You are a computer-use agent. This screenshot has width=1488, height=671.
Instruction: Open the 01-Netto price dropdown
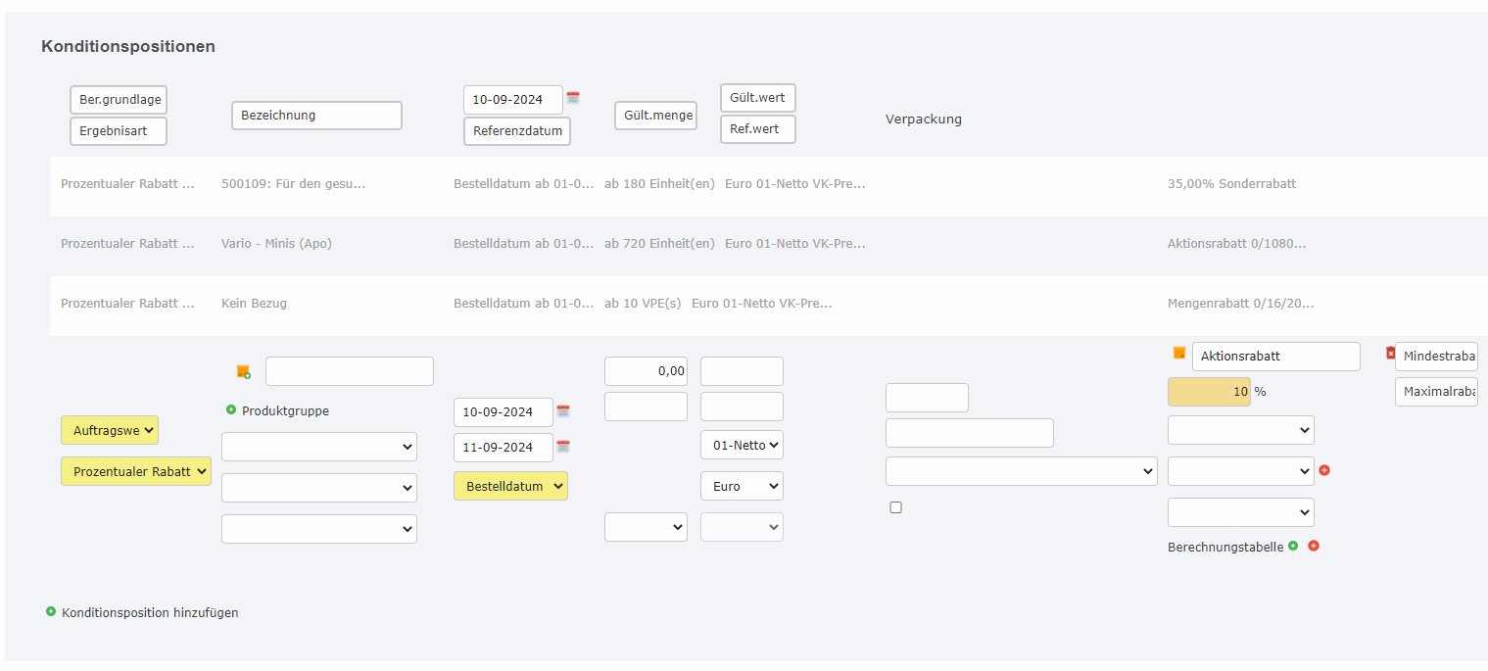coord(742,445)
